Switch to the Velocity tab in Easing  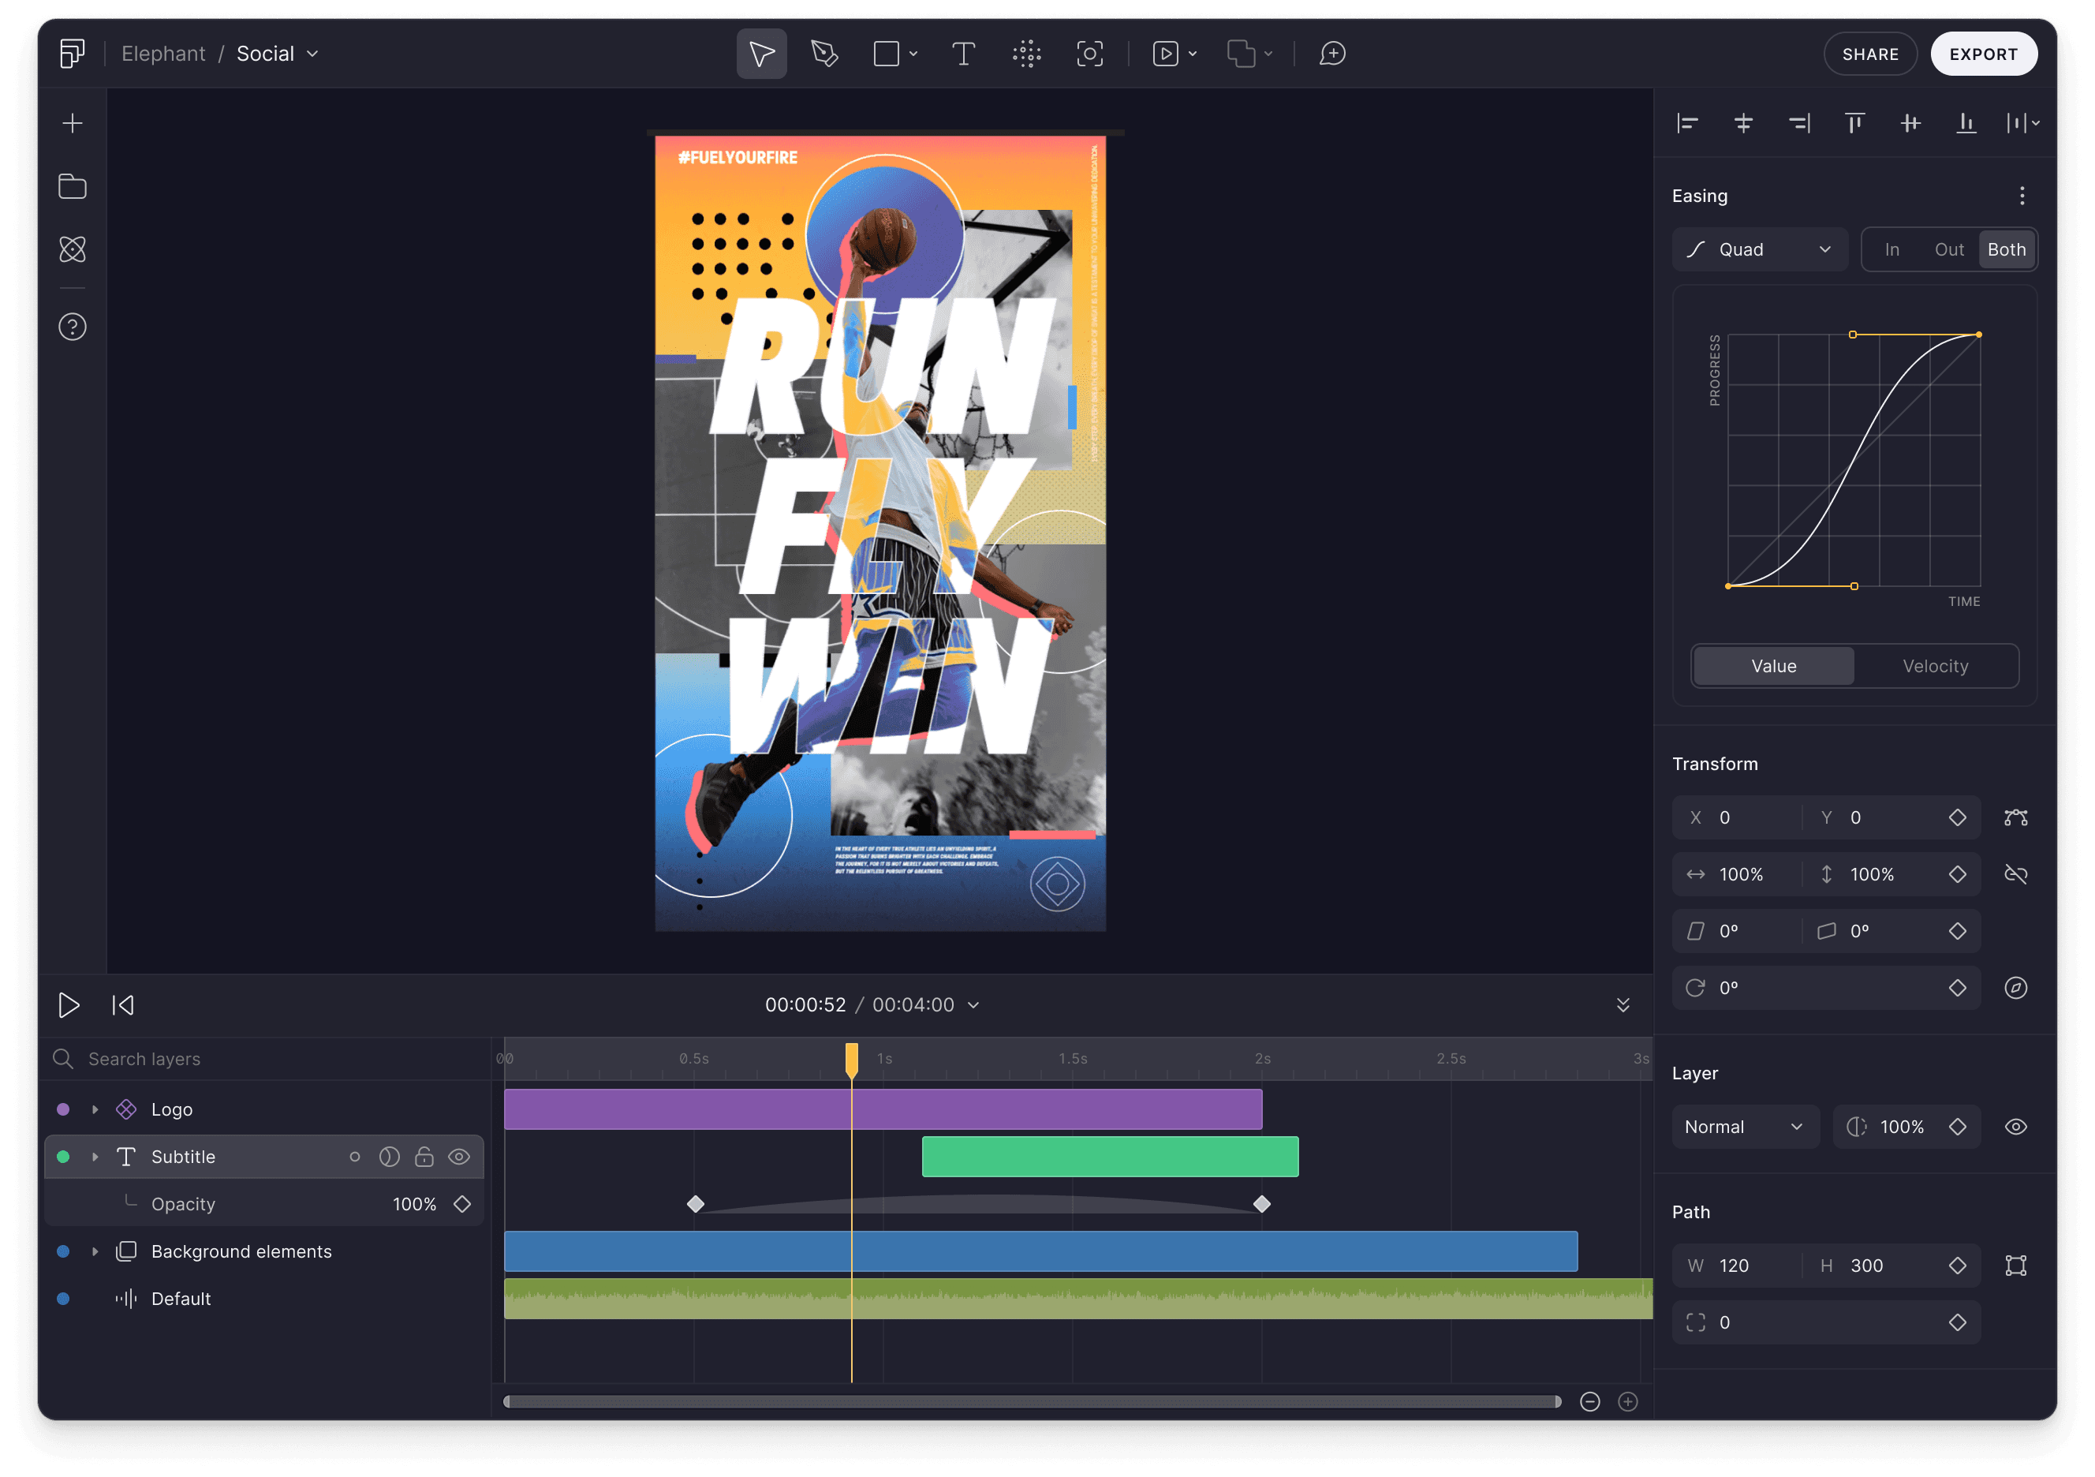[1936, 665]
